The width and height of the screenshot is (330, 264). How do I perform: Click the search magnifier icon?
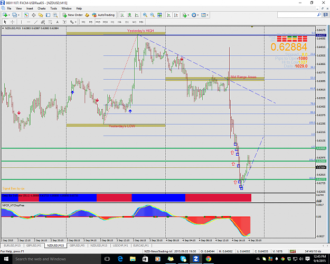point(319,15)
